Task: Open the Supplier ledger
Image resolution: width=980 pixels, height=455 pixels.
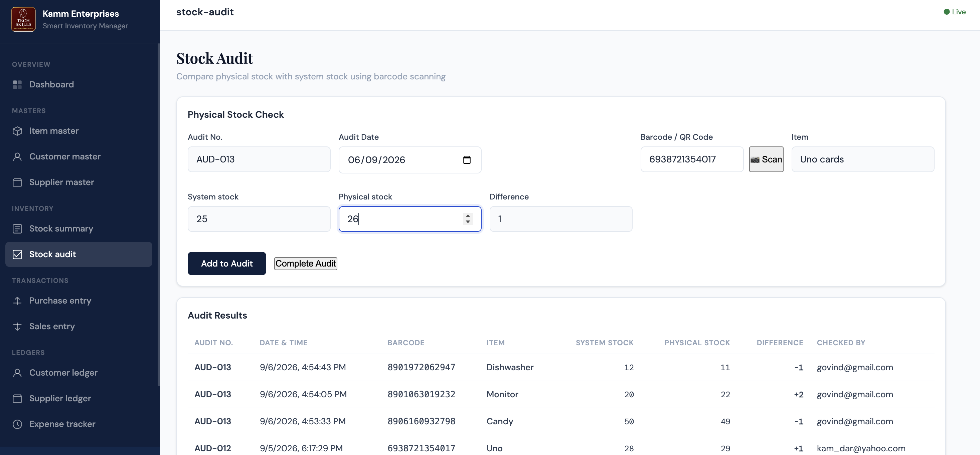Action: 79,398
